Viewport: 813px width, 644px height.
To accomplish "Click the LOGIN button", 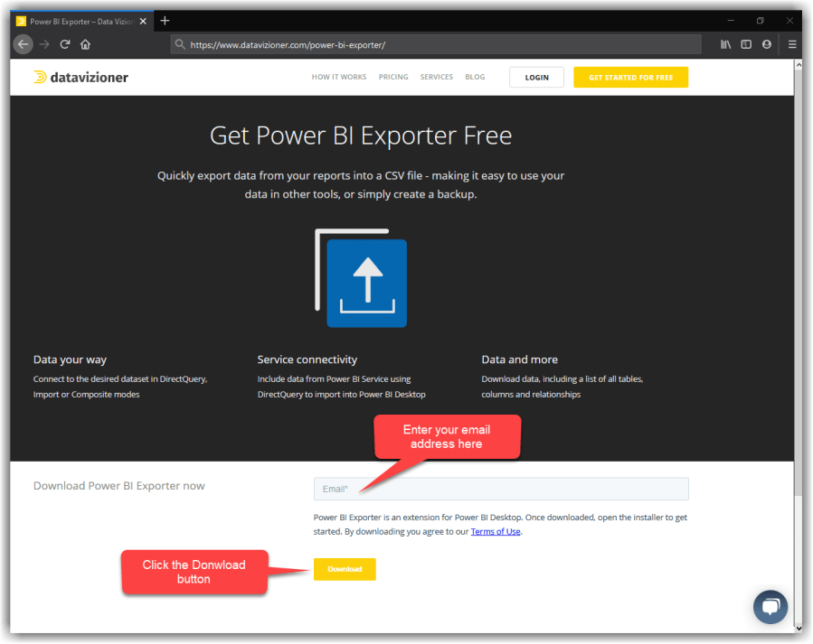I will point(536,77).
